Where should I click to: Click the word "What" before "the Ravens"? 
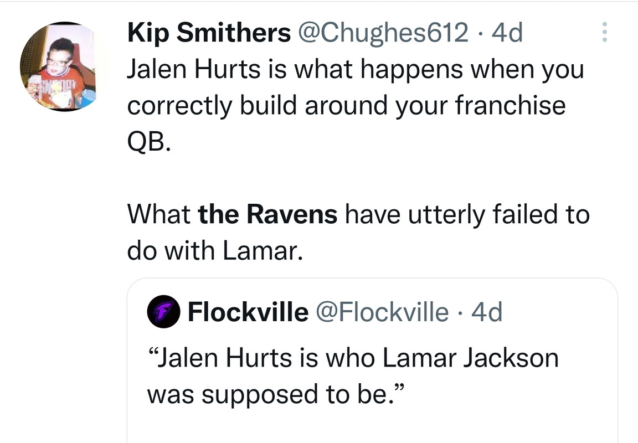point(159,215)
